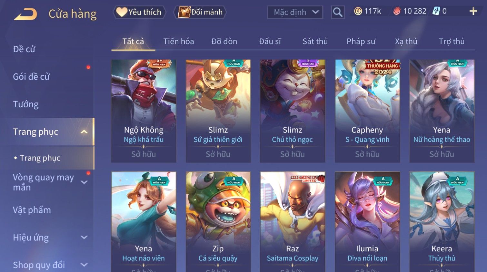Open Yêu thích favorites heart button
Image resolution: width=487 pixels, height=272 pixels.
[139, 12]
